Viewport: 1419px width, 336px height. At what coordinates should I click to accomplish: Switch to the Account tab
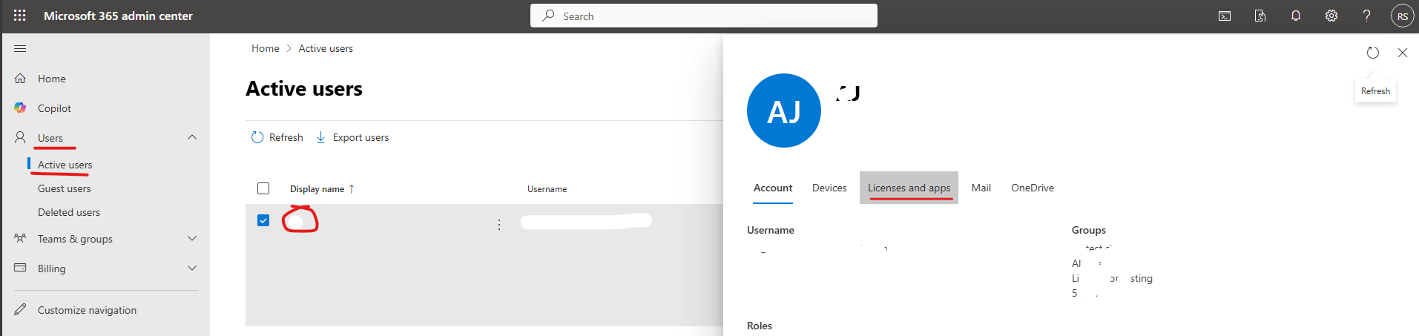point(773,188)
